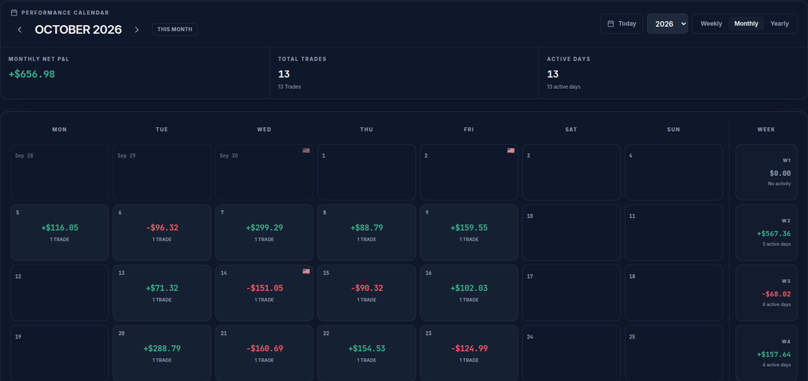The width and height of the screenshot is (808, 381).
Task: Open October 8 with +$88.79
Action: point(367,232)
